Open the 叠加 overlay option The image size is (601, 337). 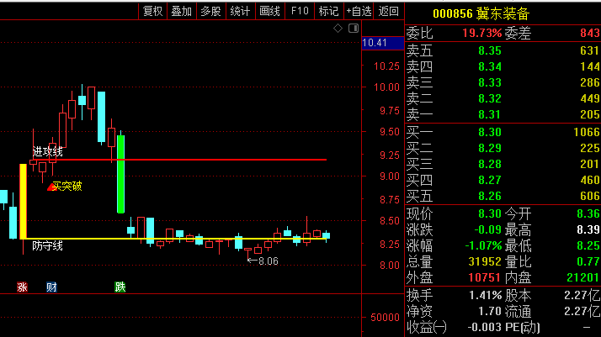[x=182, y=11]
